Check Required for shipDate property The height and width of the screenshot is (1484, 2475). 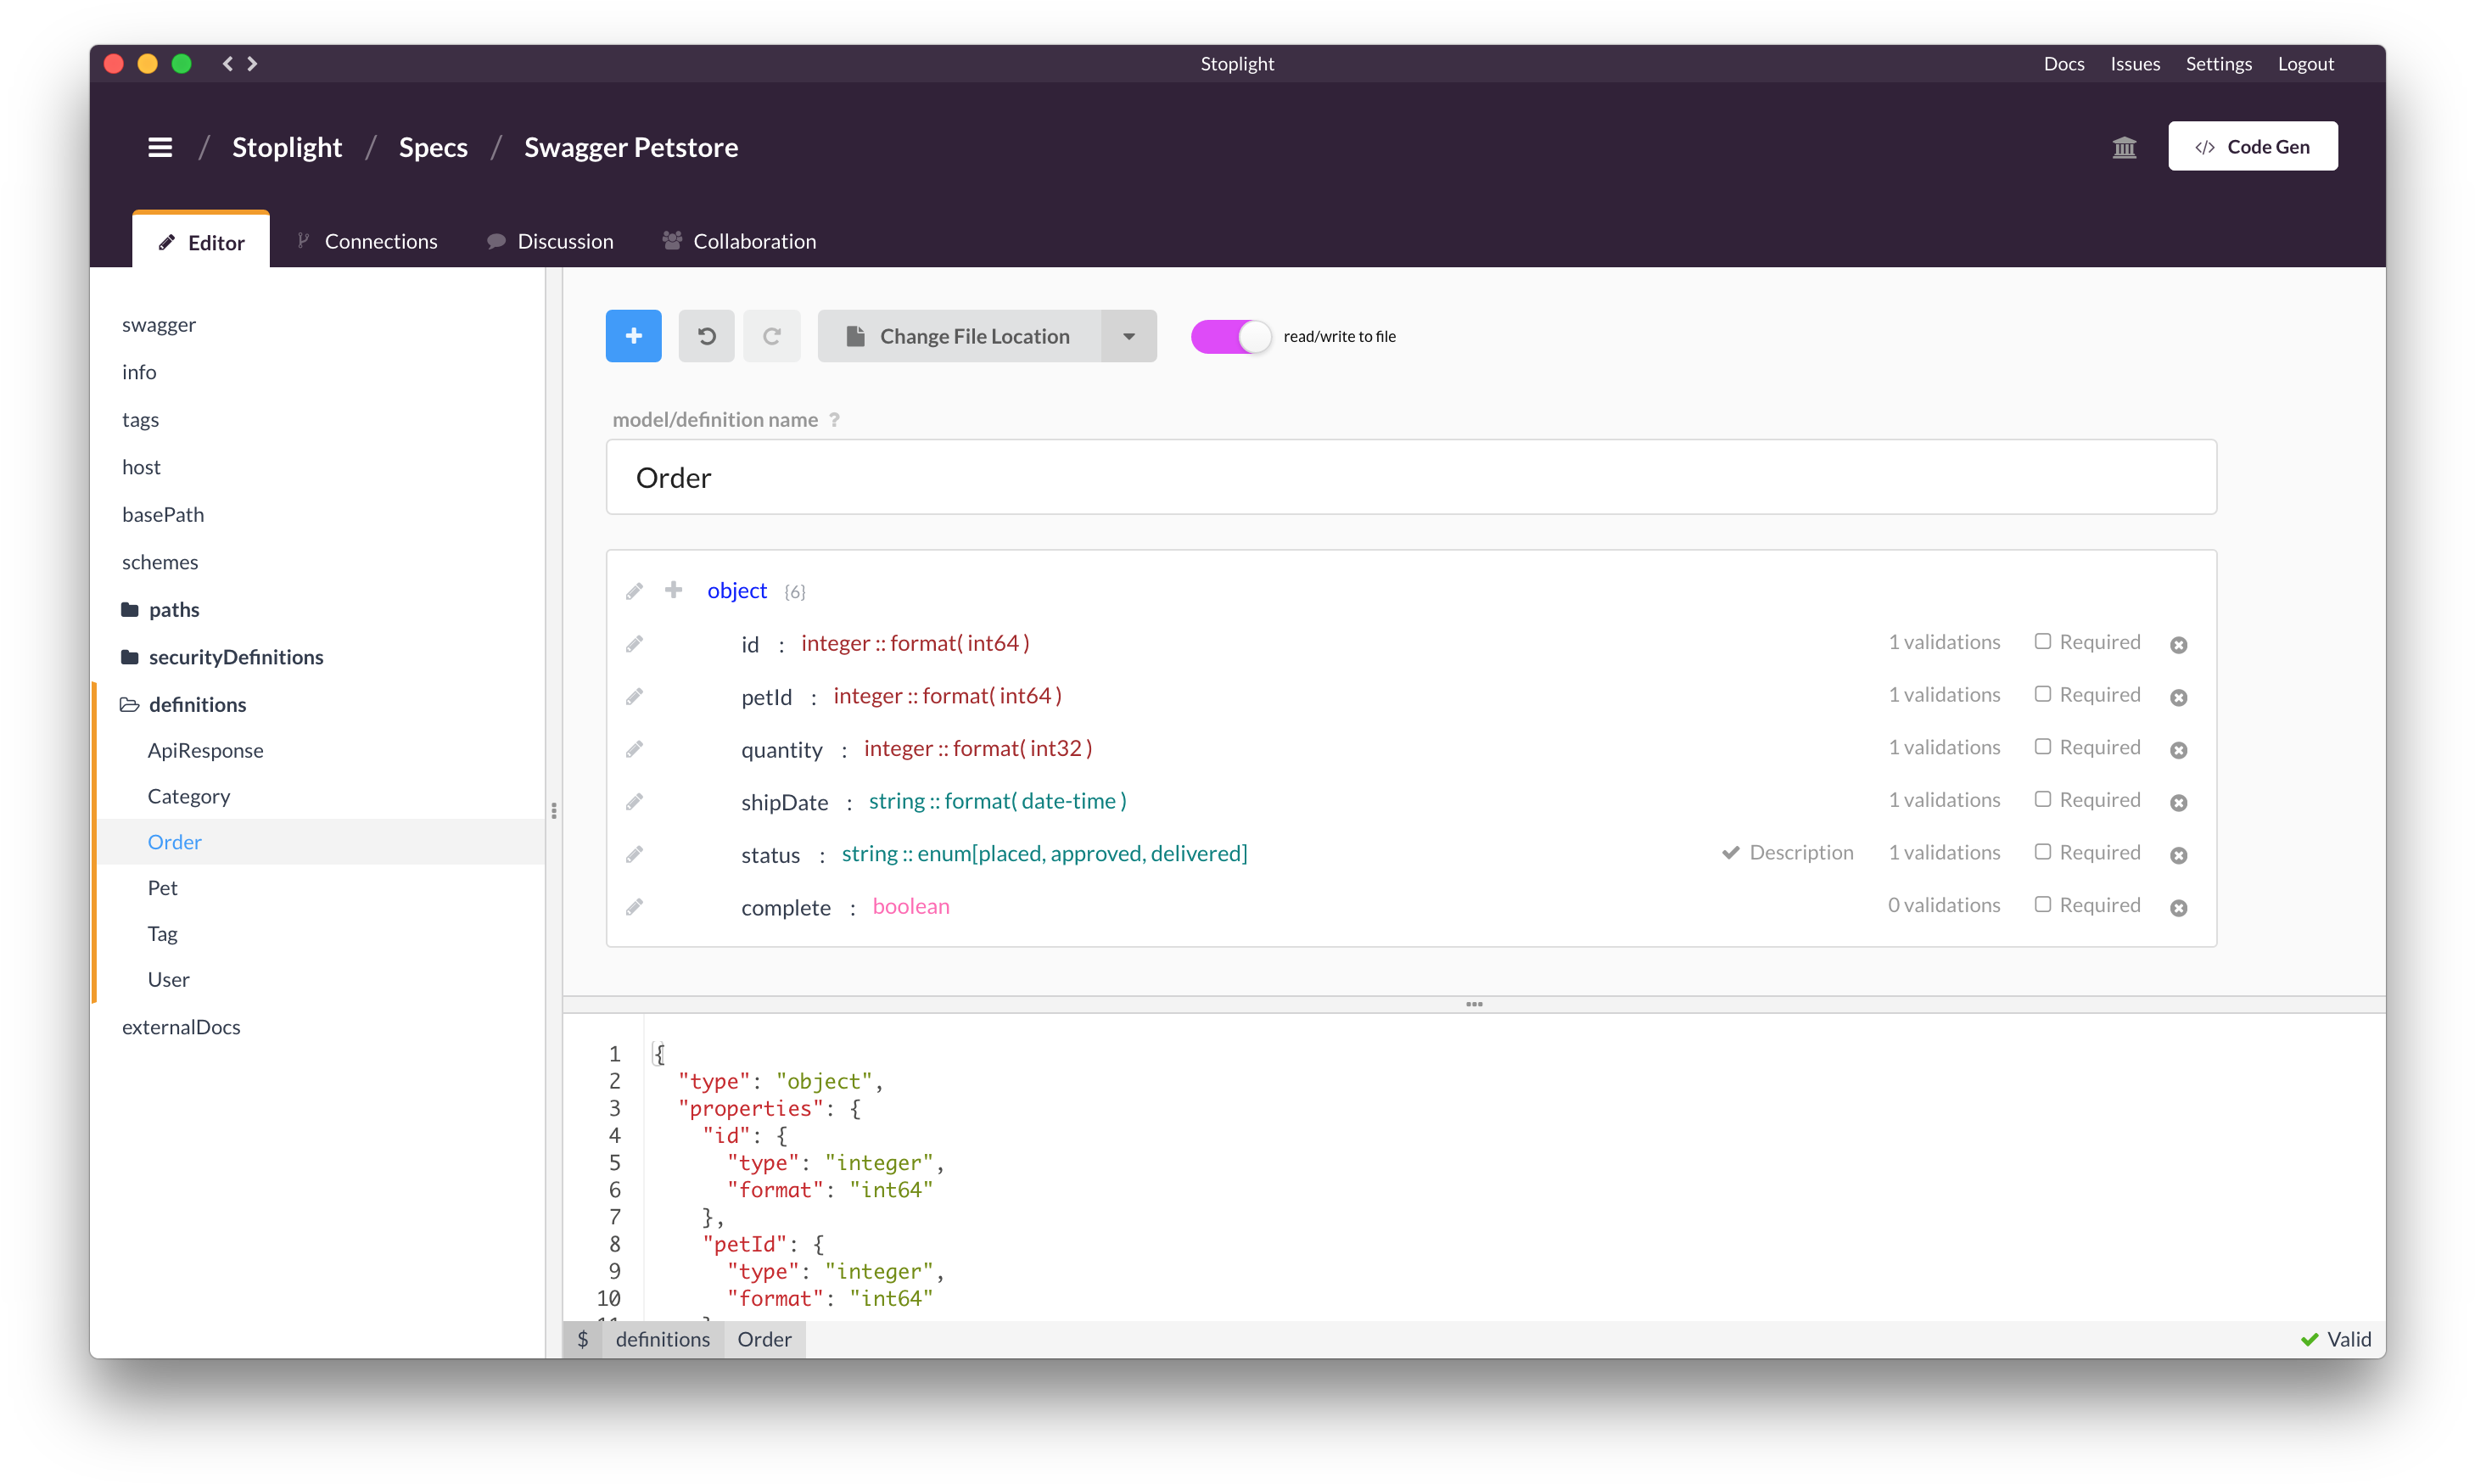point(2043,799)
